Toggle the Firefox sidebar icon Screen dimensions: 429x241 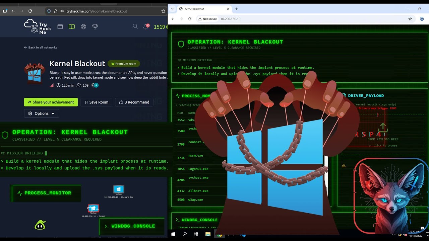click(x=5, y=11)
